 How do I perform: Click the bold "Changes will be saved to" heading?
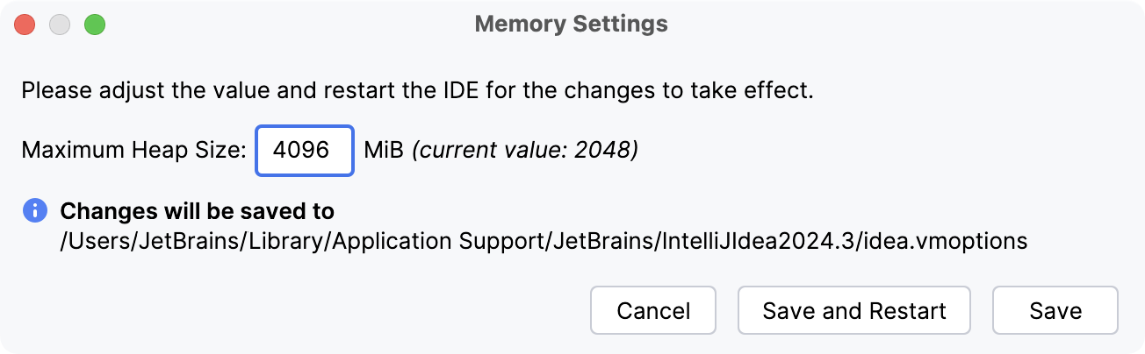pyautogui.click(x=197, y=211)
